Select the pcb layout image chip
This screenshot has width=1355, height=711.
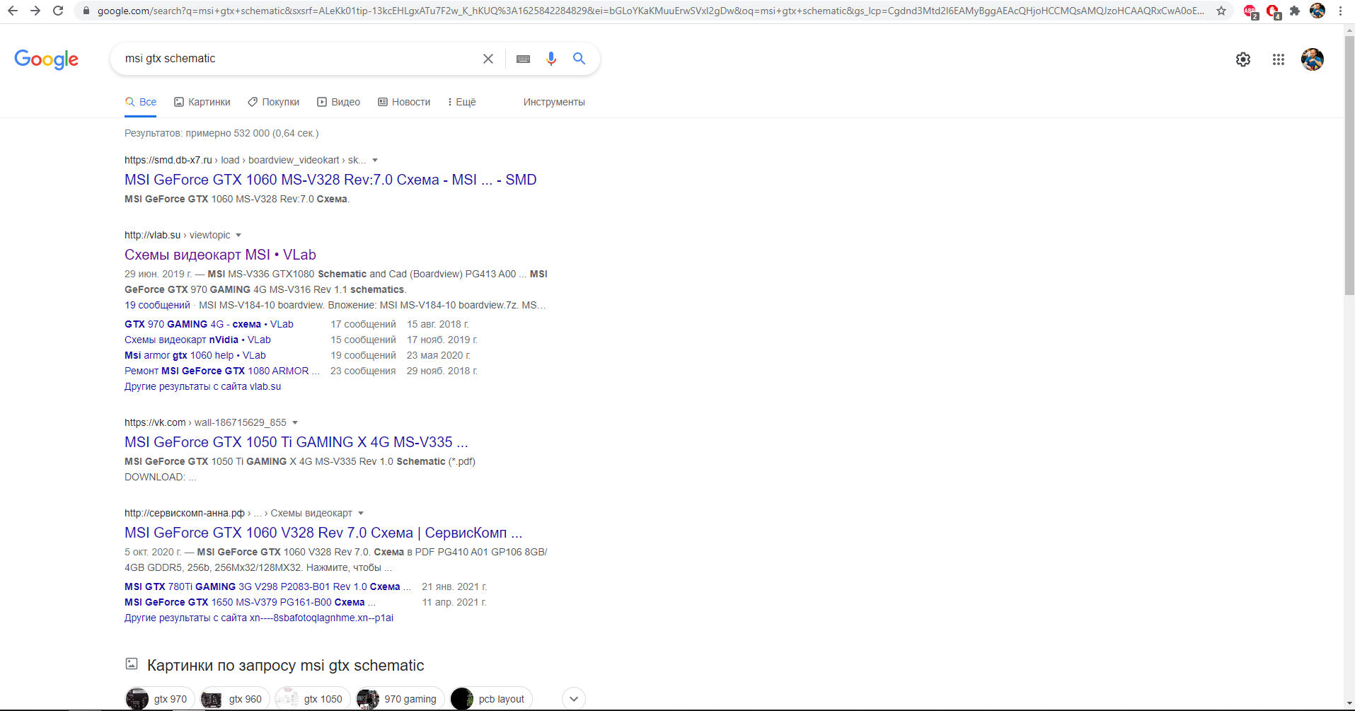(x=491, y=699)
